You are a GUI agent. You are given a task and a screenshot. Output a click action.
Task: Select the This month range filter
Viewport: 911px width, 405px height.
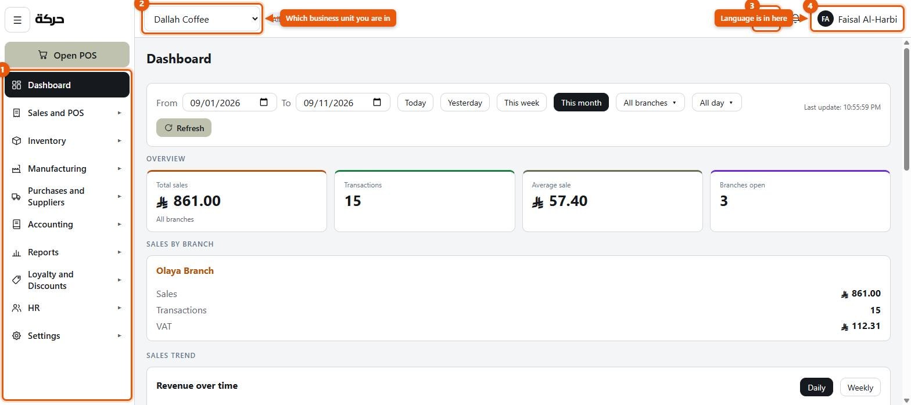(581, 103)
